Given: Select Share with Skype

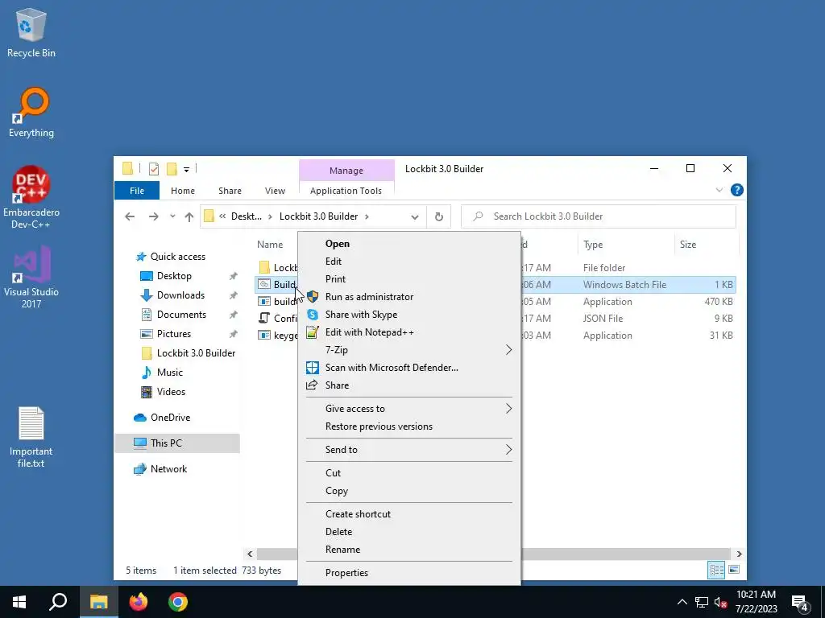Looking at the screenshot, I should click(409, 315).
